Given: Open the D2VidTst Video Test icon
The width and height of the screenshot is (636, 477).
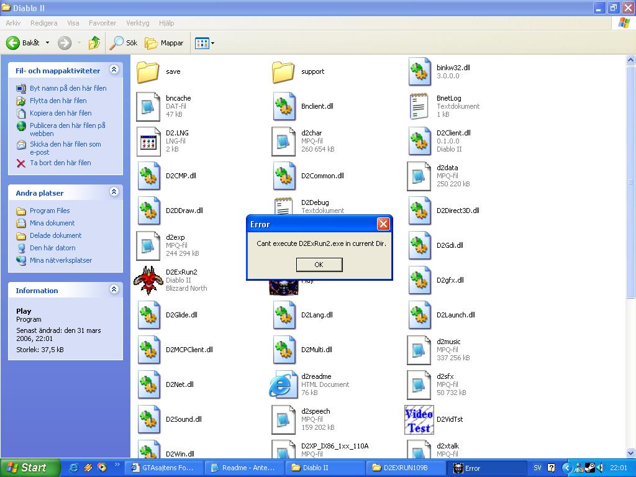Looking at the screenshot, I should click(x=419, y=419).
